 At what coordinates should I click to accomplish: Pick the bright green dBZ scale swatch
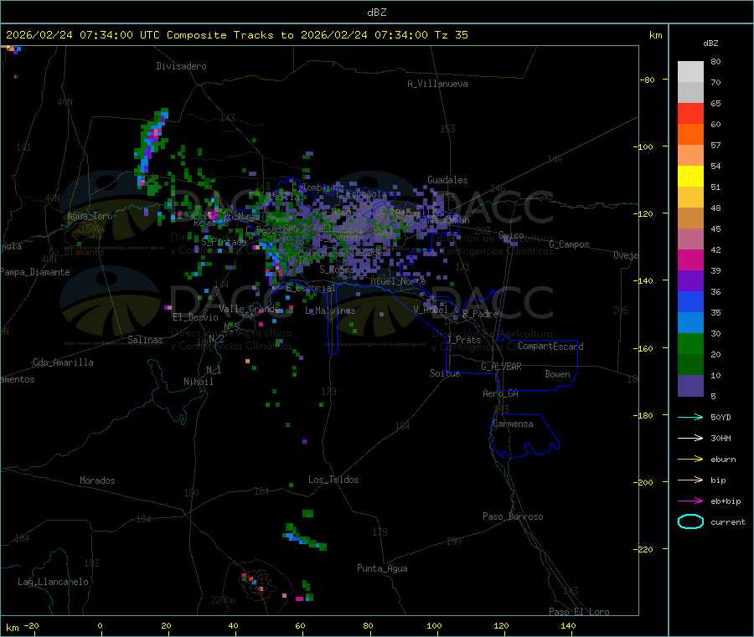tap(690, 343)
